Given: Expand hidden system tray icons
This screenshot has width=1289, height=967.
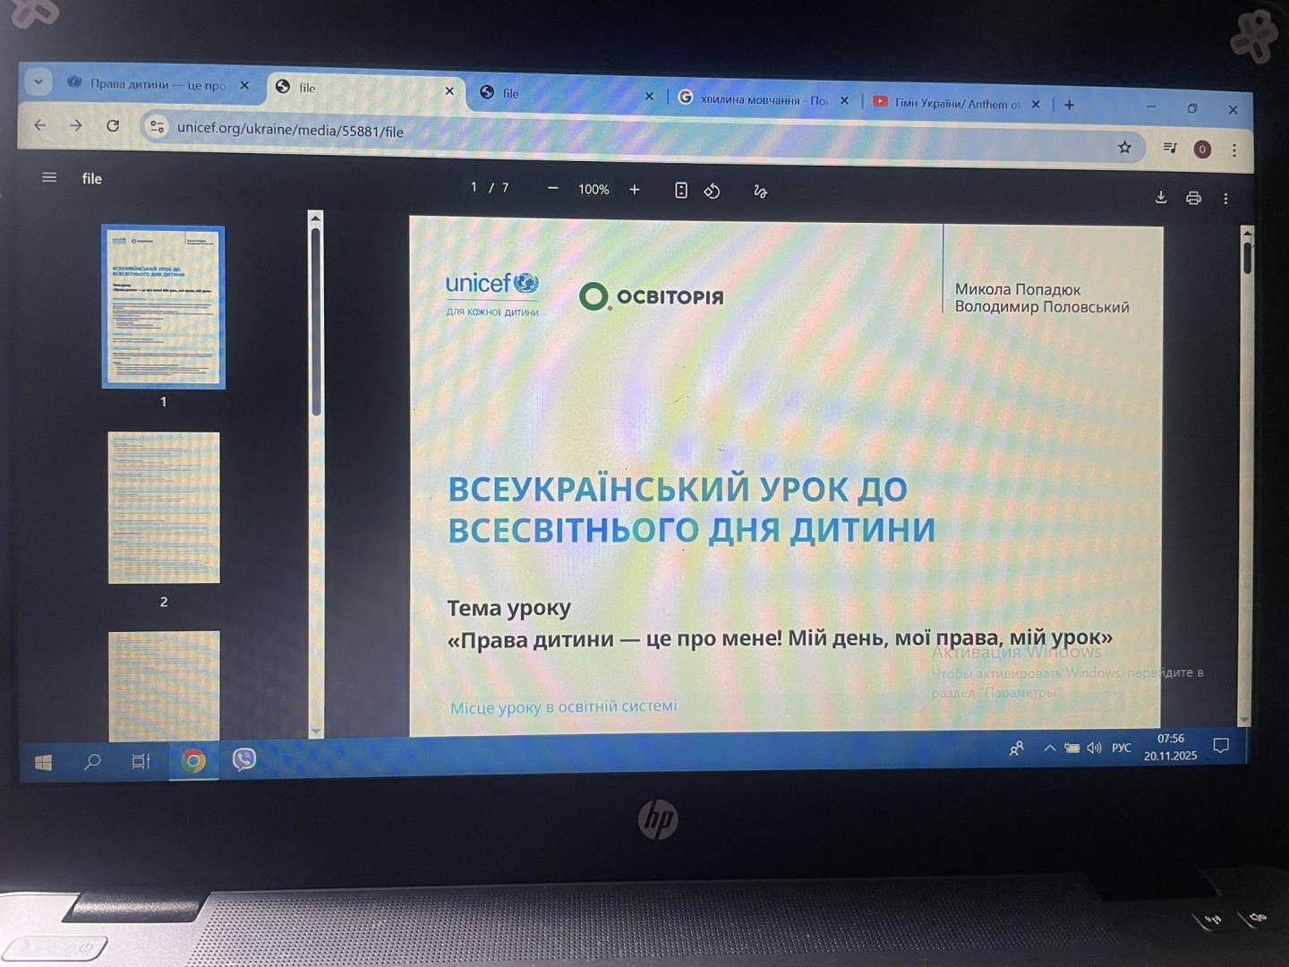Looking at the screenshot, I should pos(1049,748).
